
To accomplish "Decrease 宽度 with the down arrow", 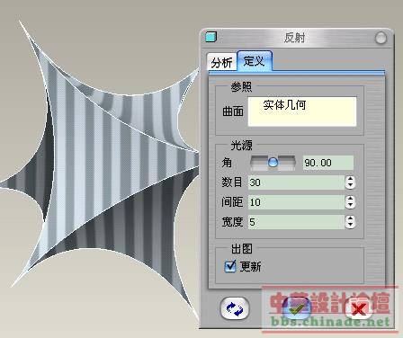I will pyautogui.click(x=350, y=226).
